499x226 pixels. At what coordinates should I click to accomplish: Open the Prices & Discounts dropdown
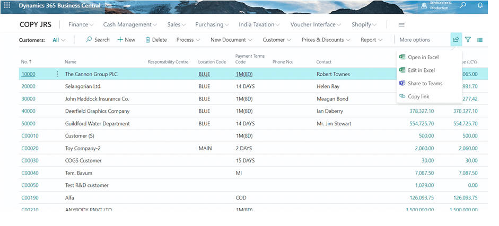coord(326,40)
